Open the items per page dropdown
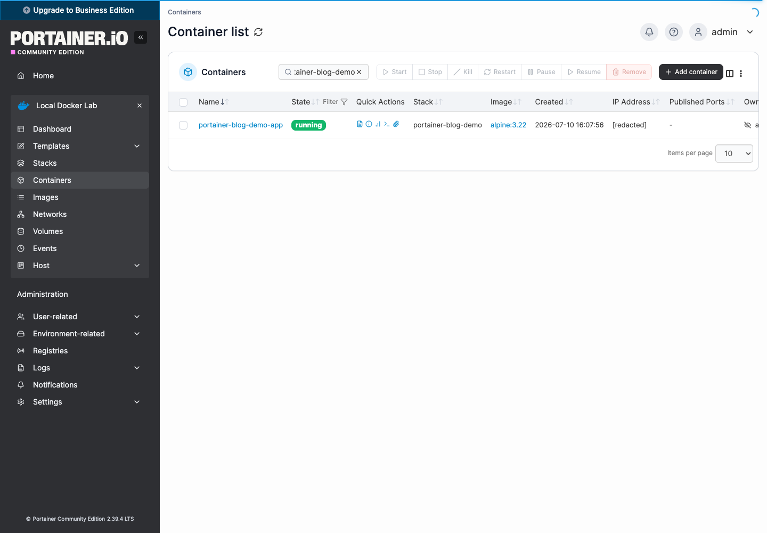Image resolution: width=767 pixels, height=533 pixels. 734,154
